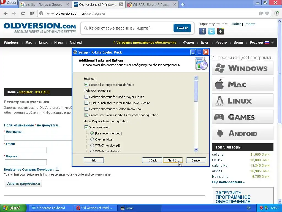Click the Войти link near greeting
This screenshot has height=212, width=282.
[236, 24]
